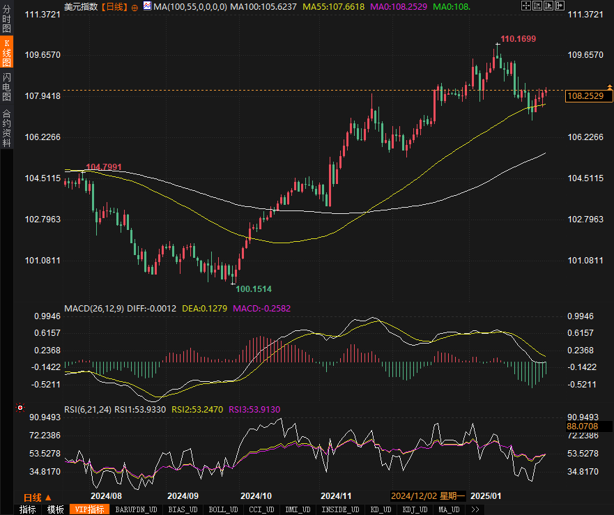
Task: Click the MA indicator chart icon
Action: click(146, 6)
